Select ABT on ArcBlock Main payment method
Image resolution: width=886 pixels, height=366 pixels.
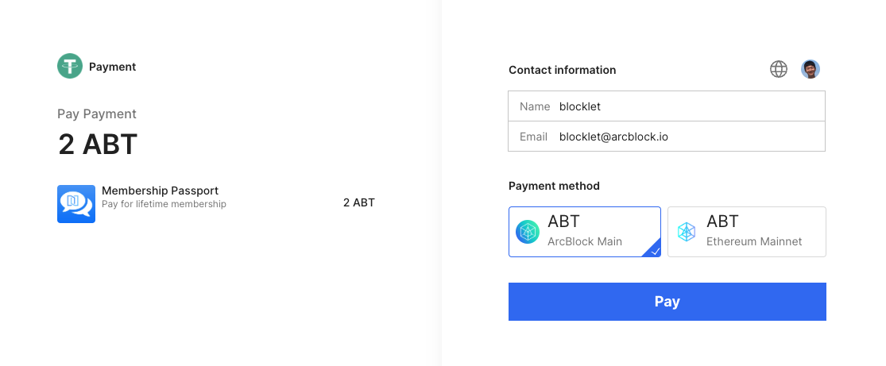[585, 232]
